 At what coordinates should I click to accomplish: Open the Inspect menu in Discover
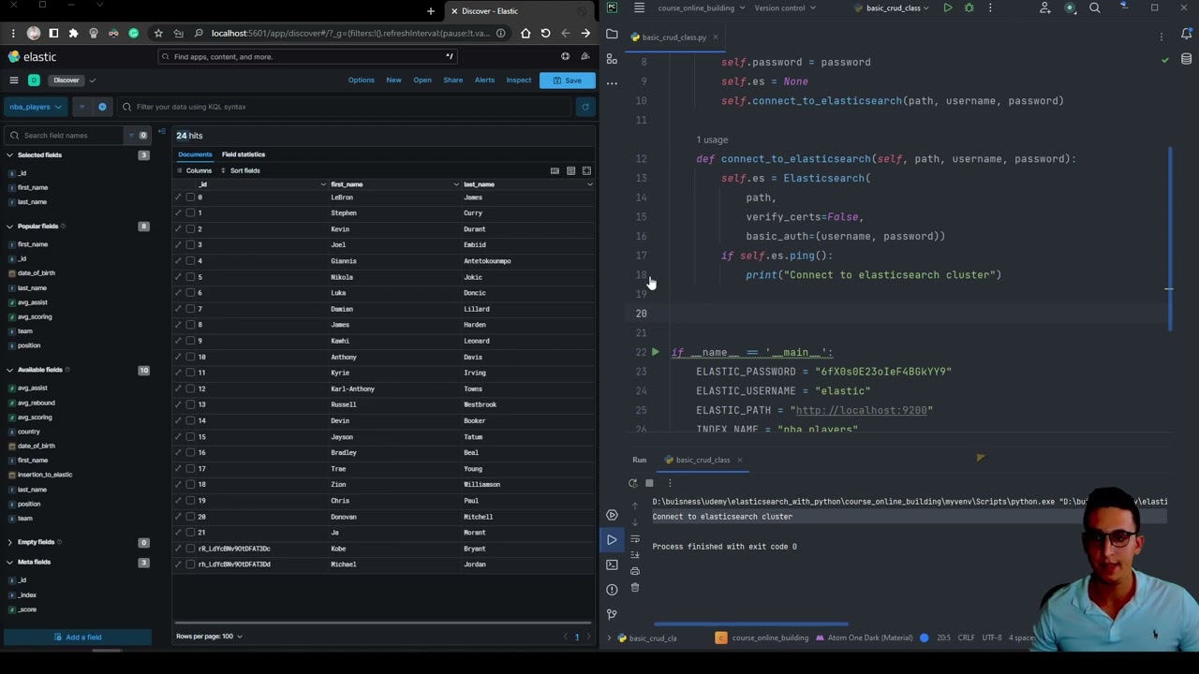point(519,81)
